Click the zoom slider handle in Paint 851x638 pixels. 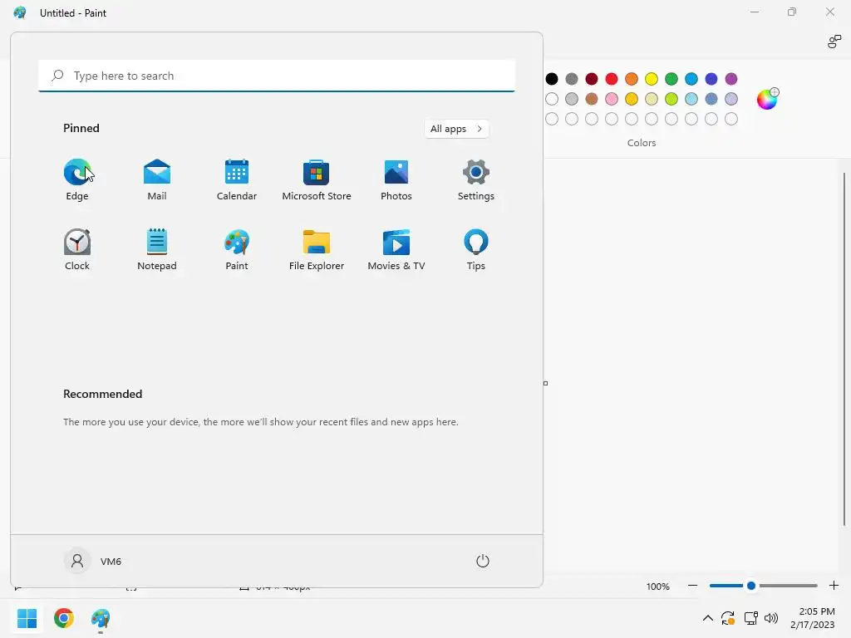point(751,586)
